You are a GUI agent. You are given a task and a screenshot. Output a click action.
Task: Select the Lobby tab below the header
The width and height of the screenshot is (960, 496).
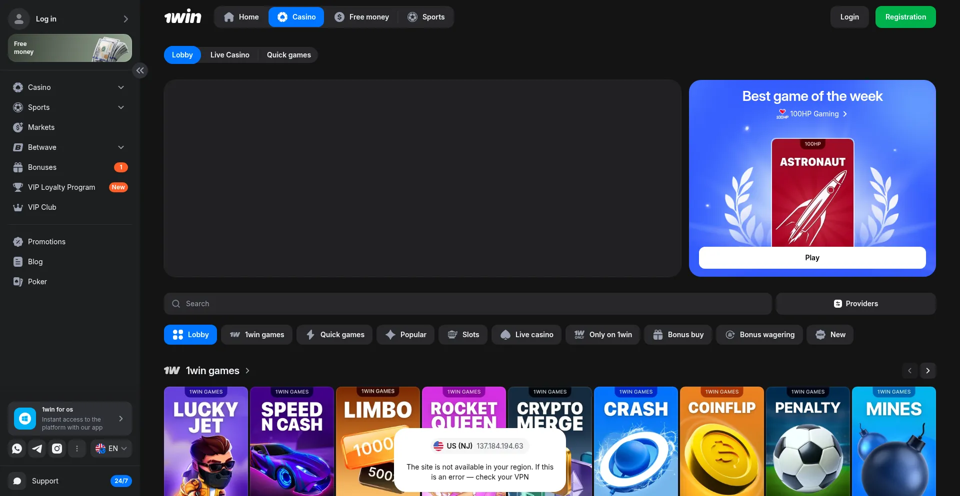coord(182,55)
